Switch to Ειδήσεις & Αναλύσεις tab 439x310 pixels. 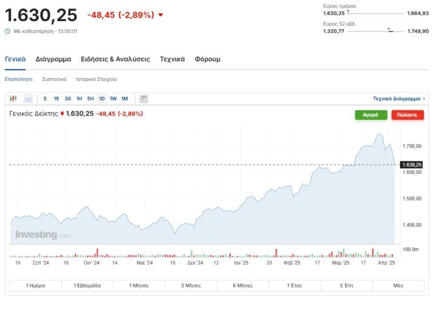115,59
